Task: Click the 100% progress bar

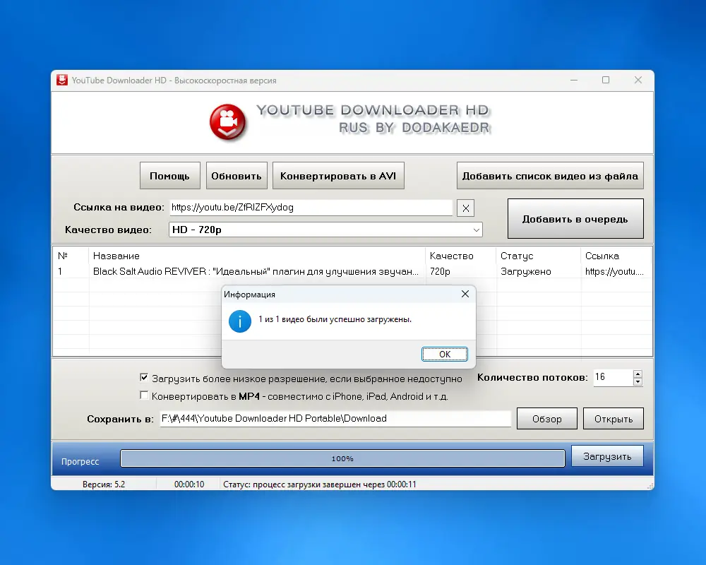Action: tap(342, 458)
